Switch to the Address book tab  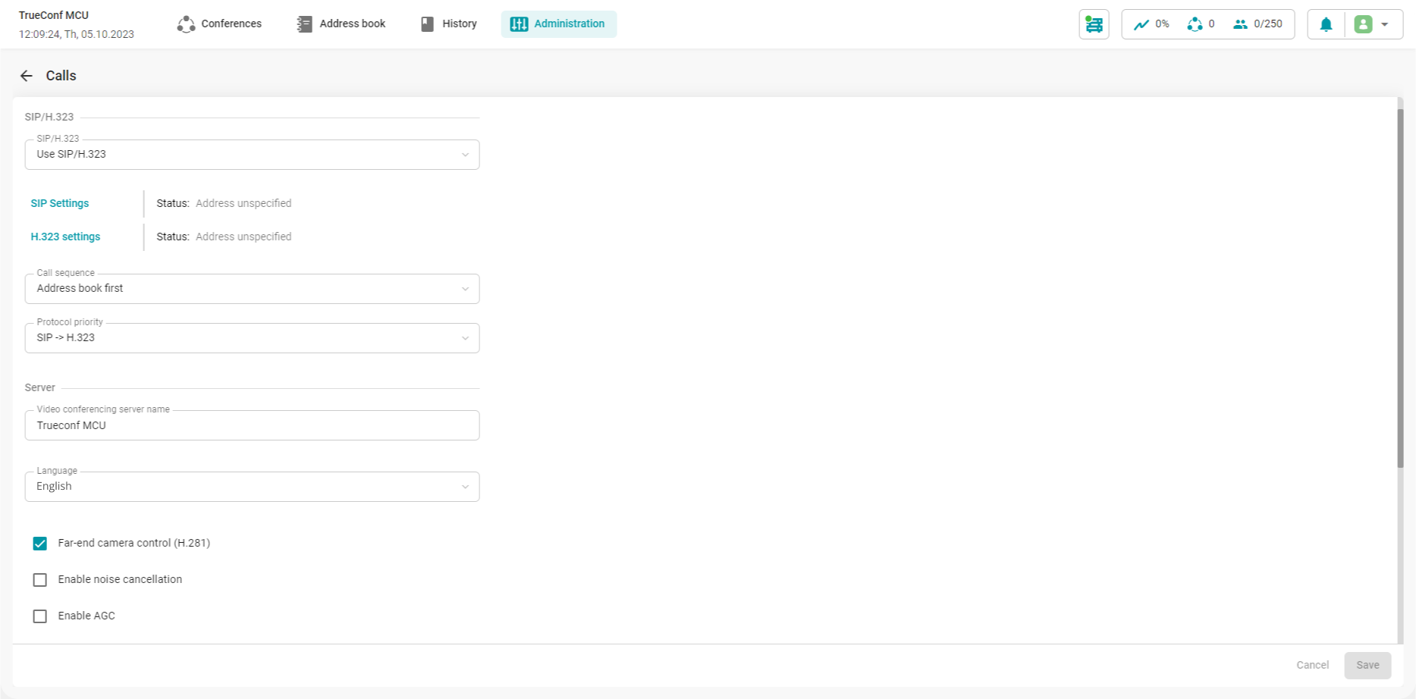(x=341, y=24)
